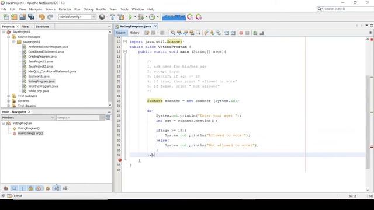Toggle Show Inherited Members in Navigator
Image resolution: width=374 pixels, height=210 pixels.
[x=6, y=188]
